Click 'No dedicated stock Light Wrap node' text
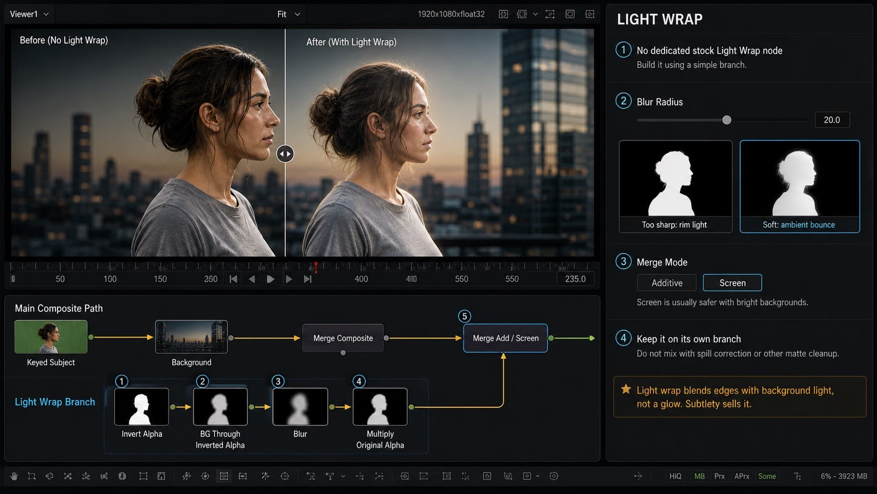Viewport: 877px width, 494px height. [709, 50]
